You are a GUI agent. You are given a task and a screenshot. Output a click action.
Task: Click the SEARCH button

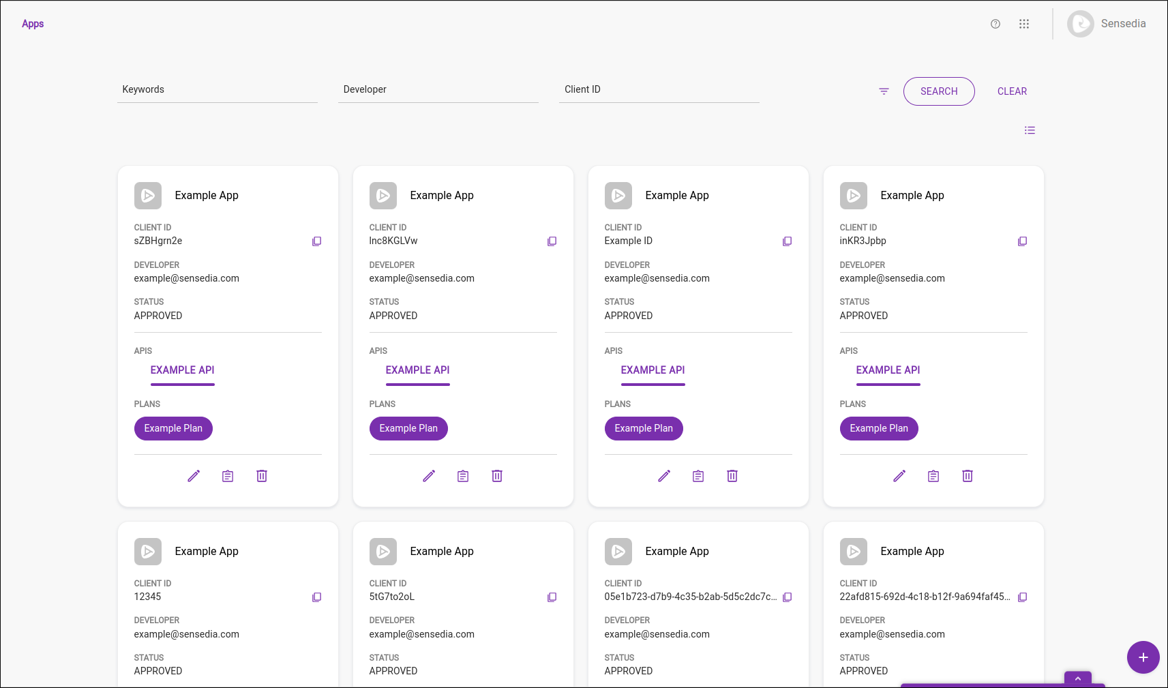coord(938,91)
